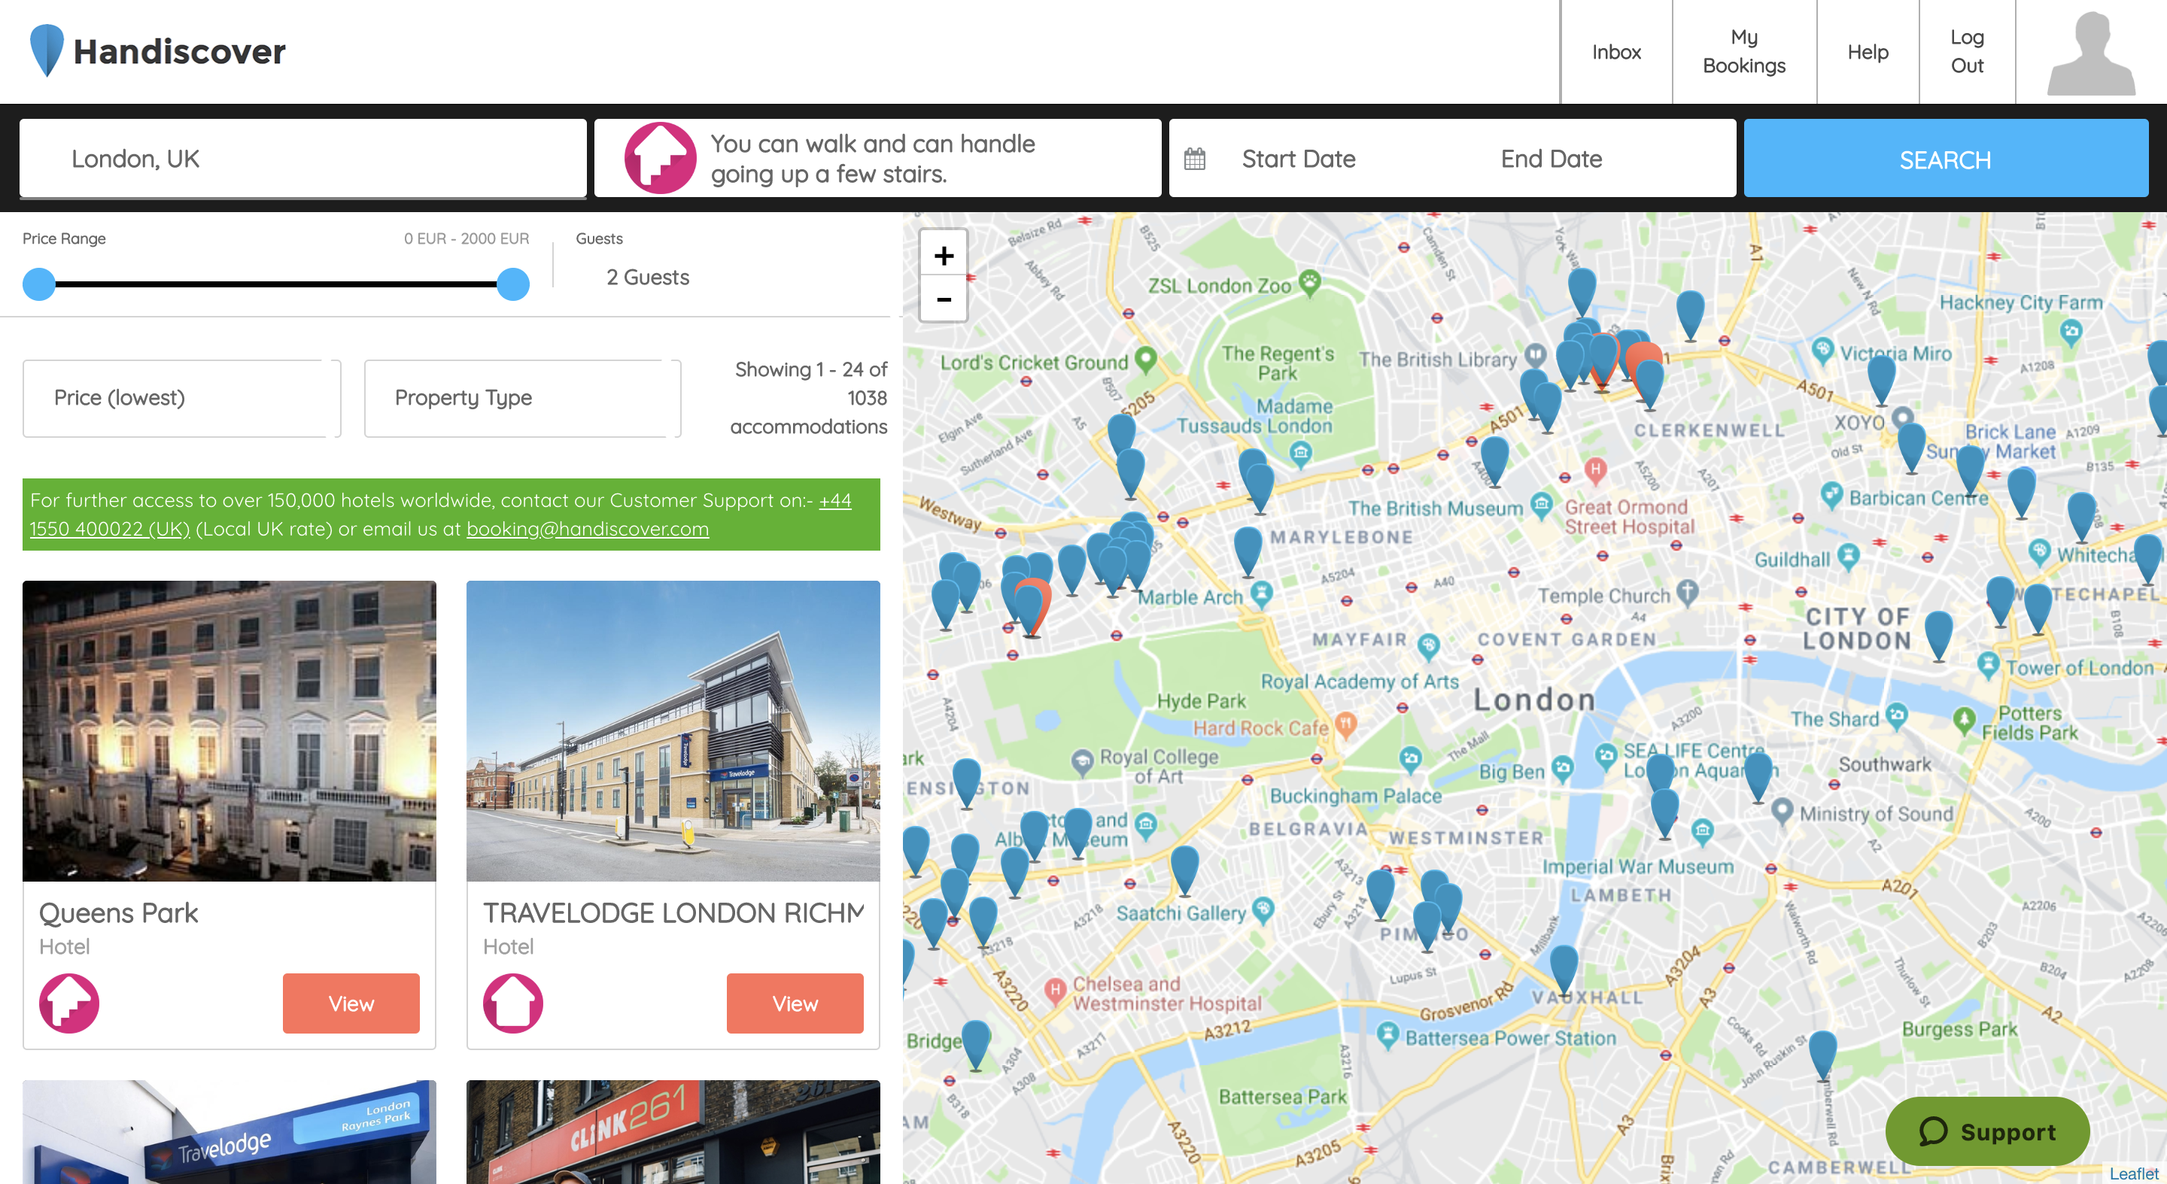Screen dimensions: 2167x1184
Task: Click the calendar icon beside Start Date
Action: click(x=1195, y=159)
